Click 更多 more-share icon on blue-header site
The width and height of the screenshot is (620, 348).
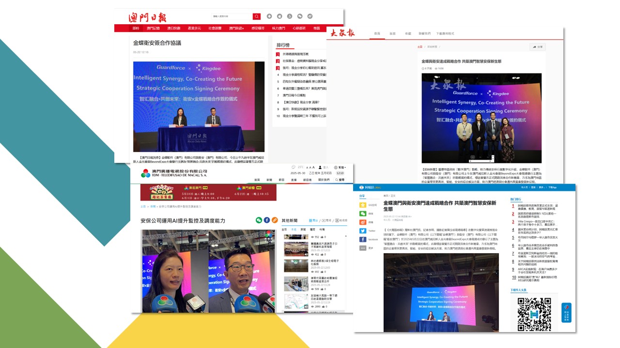[x=363, y=248]
